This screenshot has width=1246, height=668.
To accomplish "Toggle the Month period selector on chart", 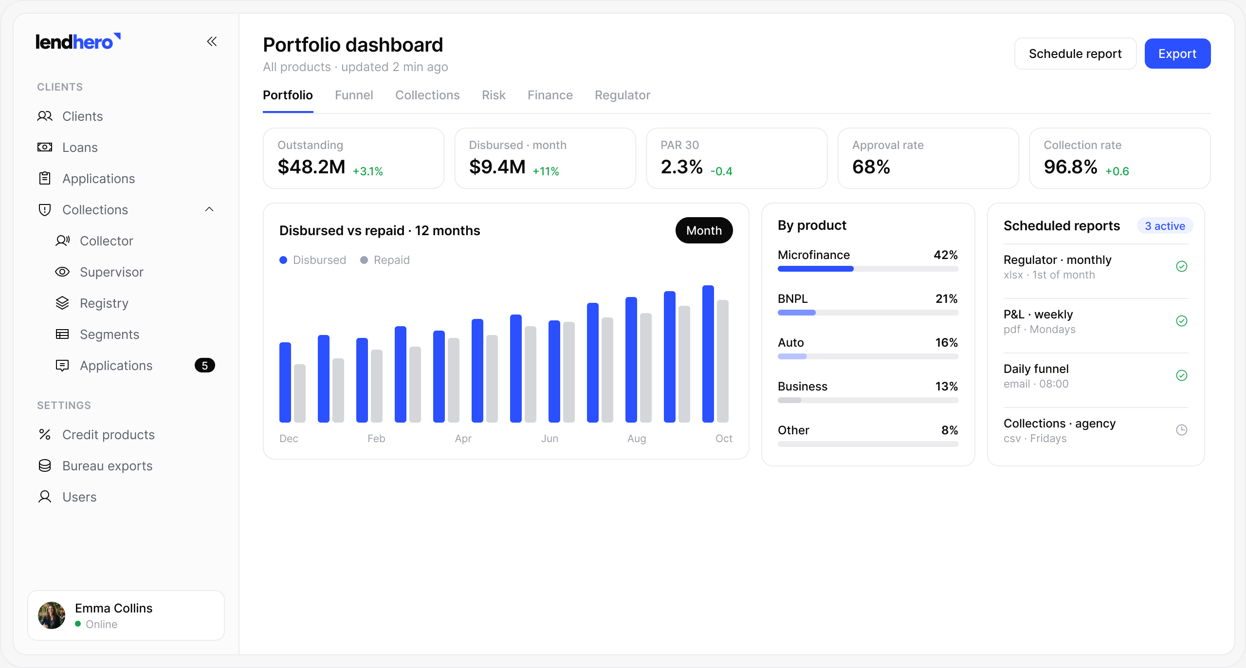I will pyautogui.click(x=704, y=230).
